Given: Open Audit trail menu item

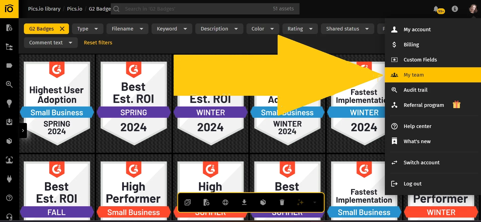Looking at the screenshot, I should tap(433, 90).
